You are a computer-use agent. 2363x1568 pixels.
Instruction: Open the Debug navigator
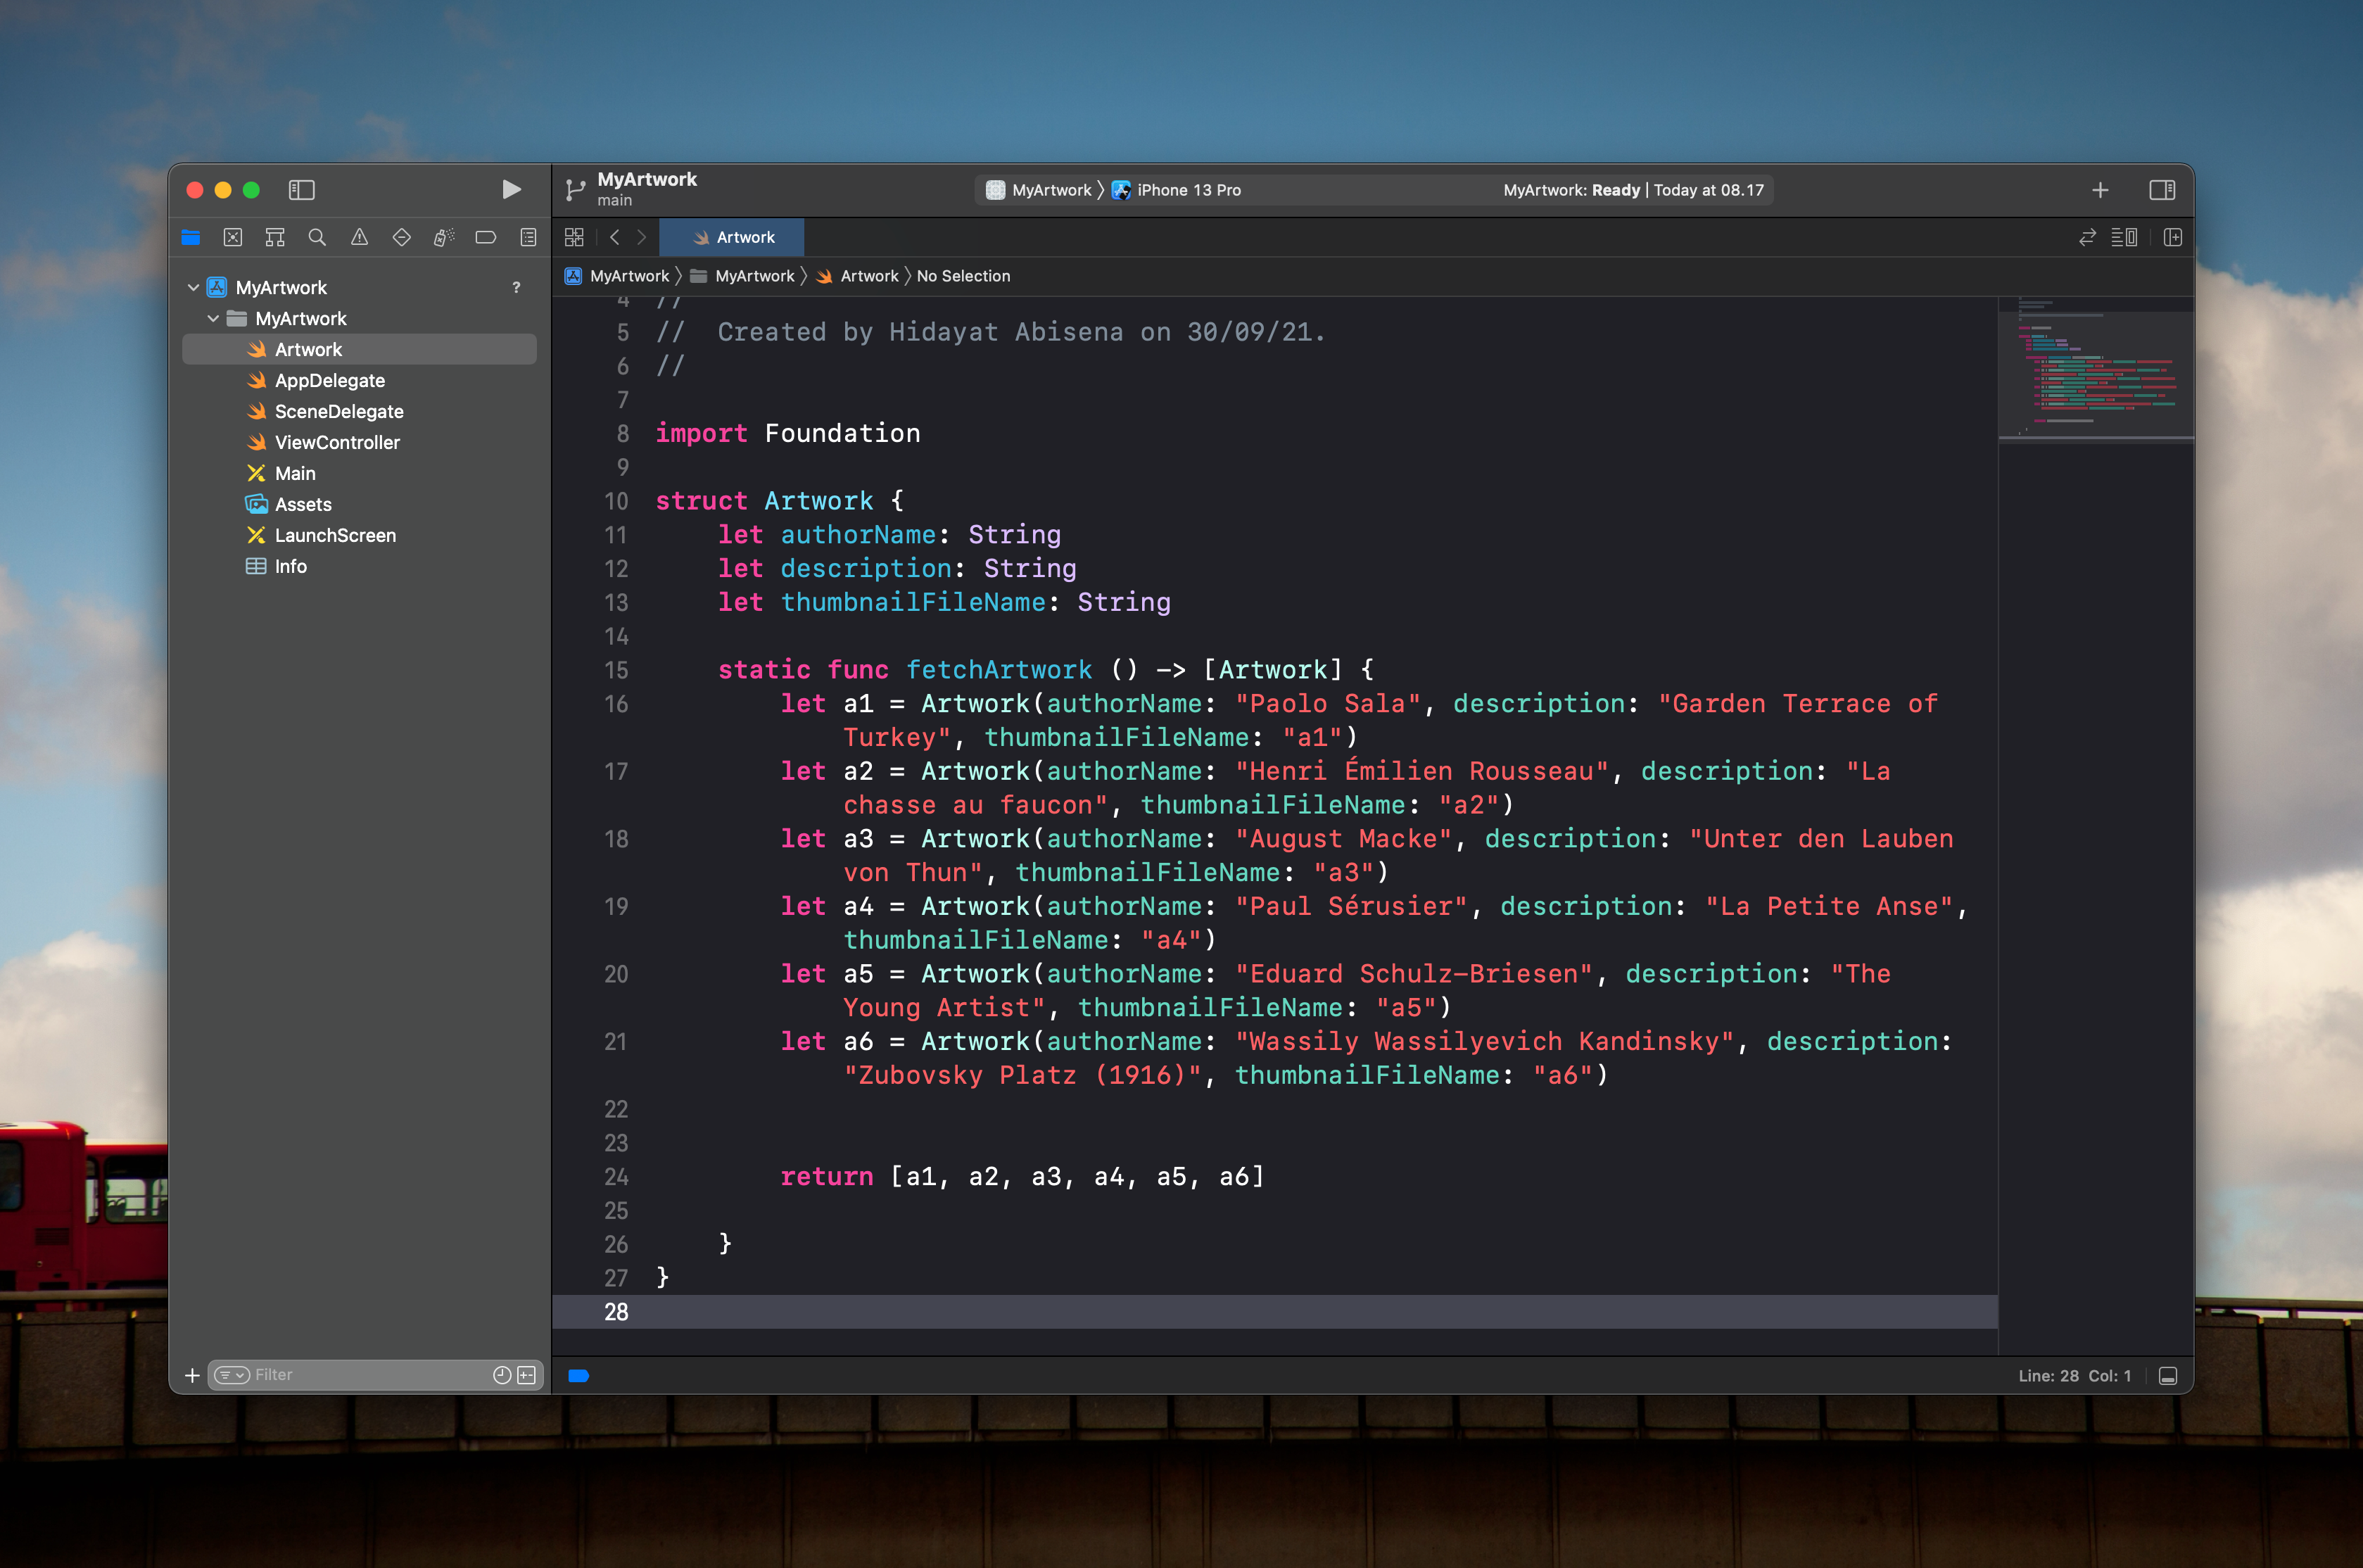444,237
